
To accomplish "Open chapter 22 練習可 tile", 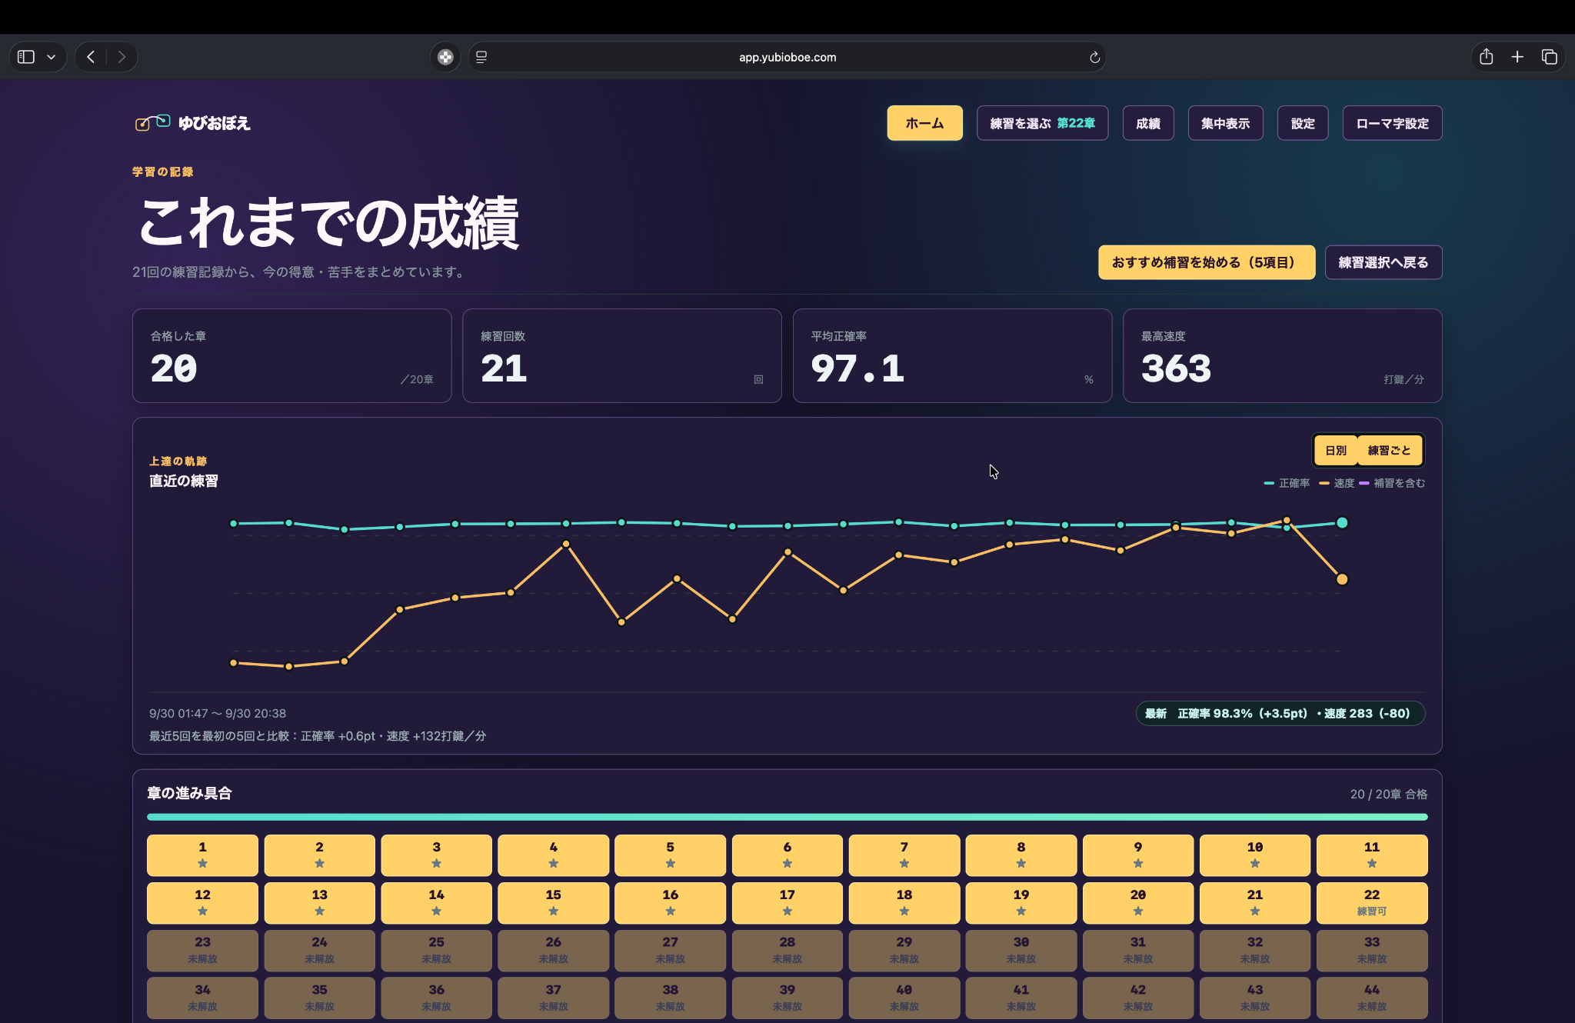I will [1372, 902].
